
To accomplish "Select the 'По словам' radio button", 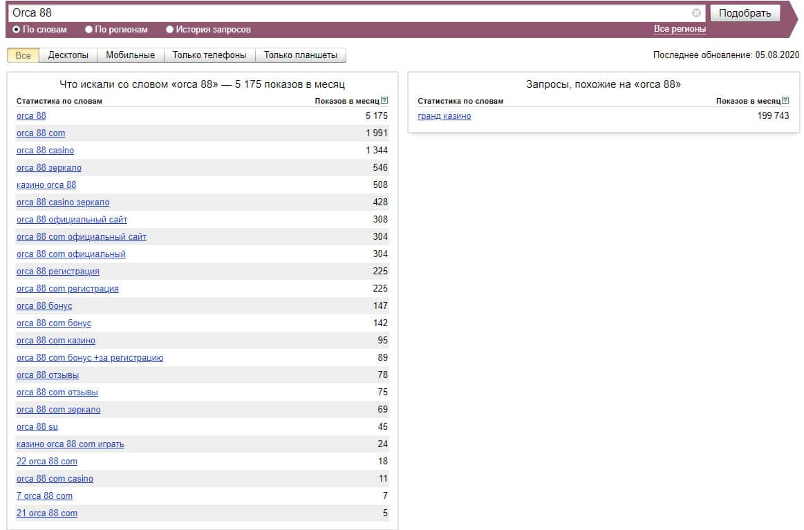I will (17, 30).
